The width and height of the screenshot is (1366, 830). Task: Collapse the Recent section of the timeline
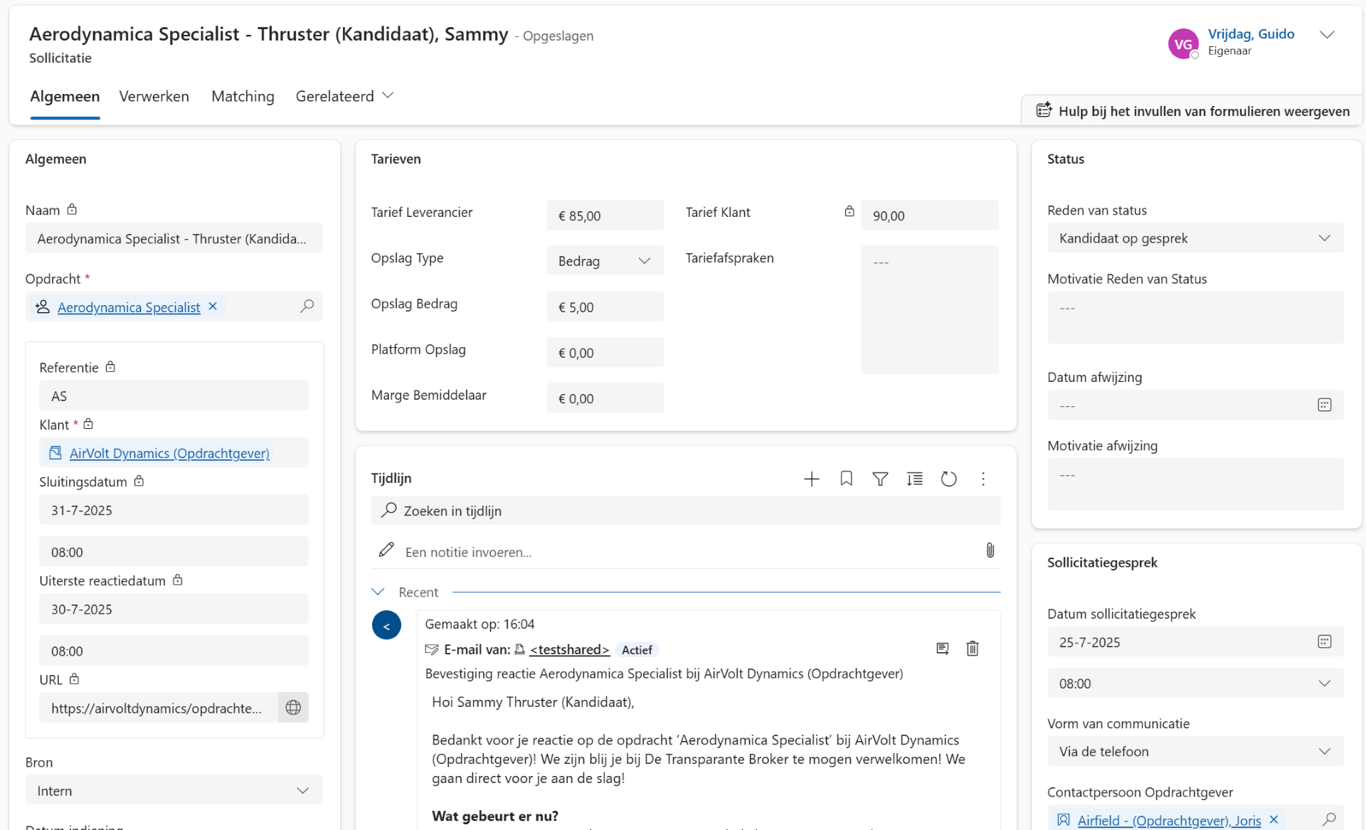pyautogui.click(x=378, y=591)
